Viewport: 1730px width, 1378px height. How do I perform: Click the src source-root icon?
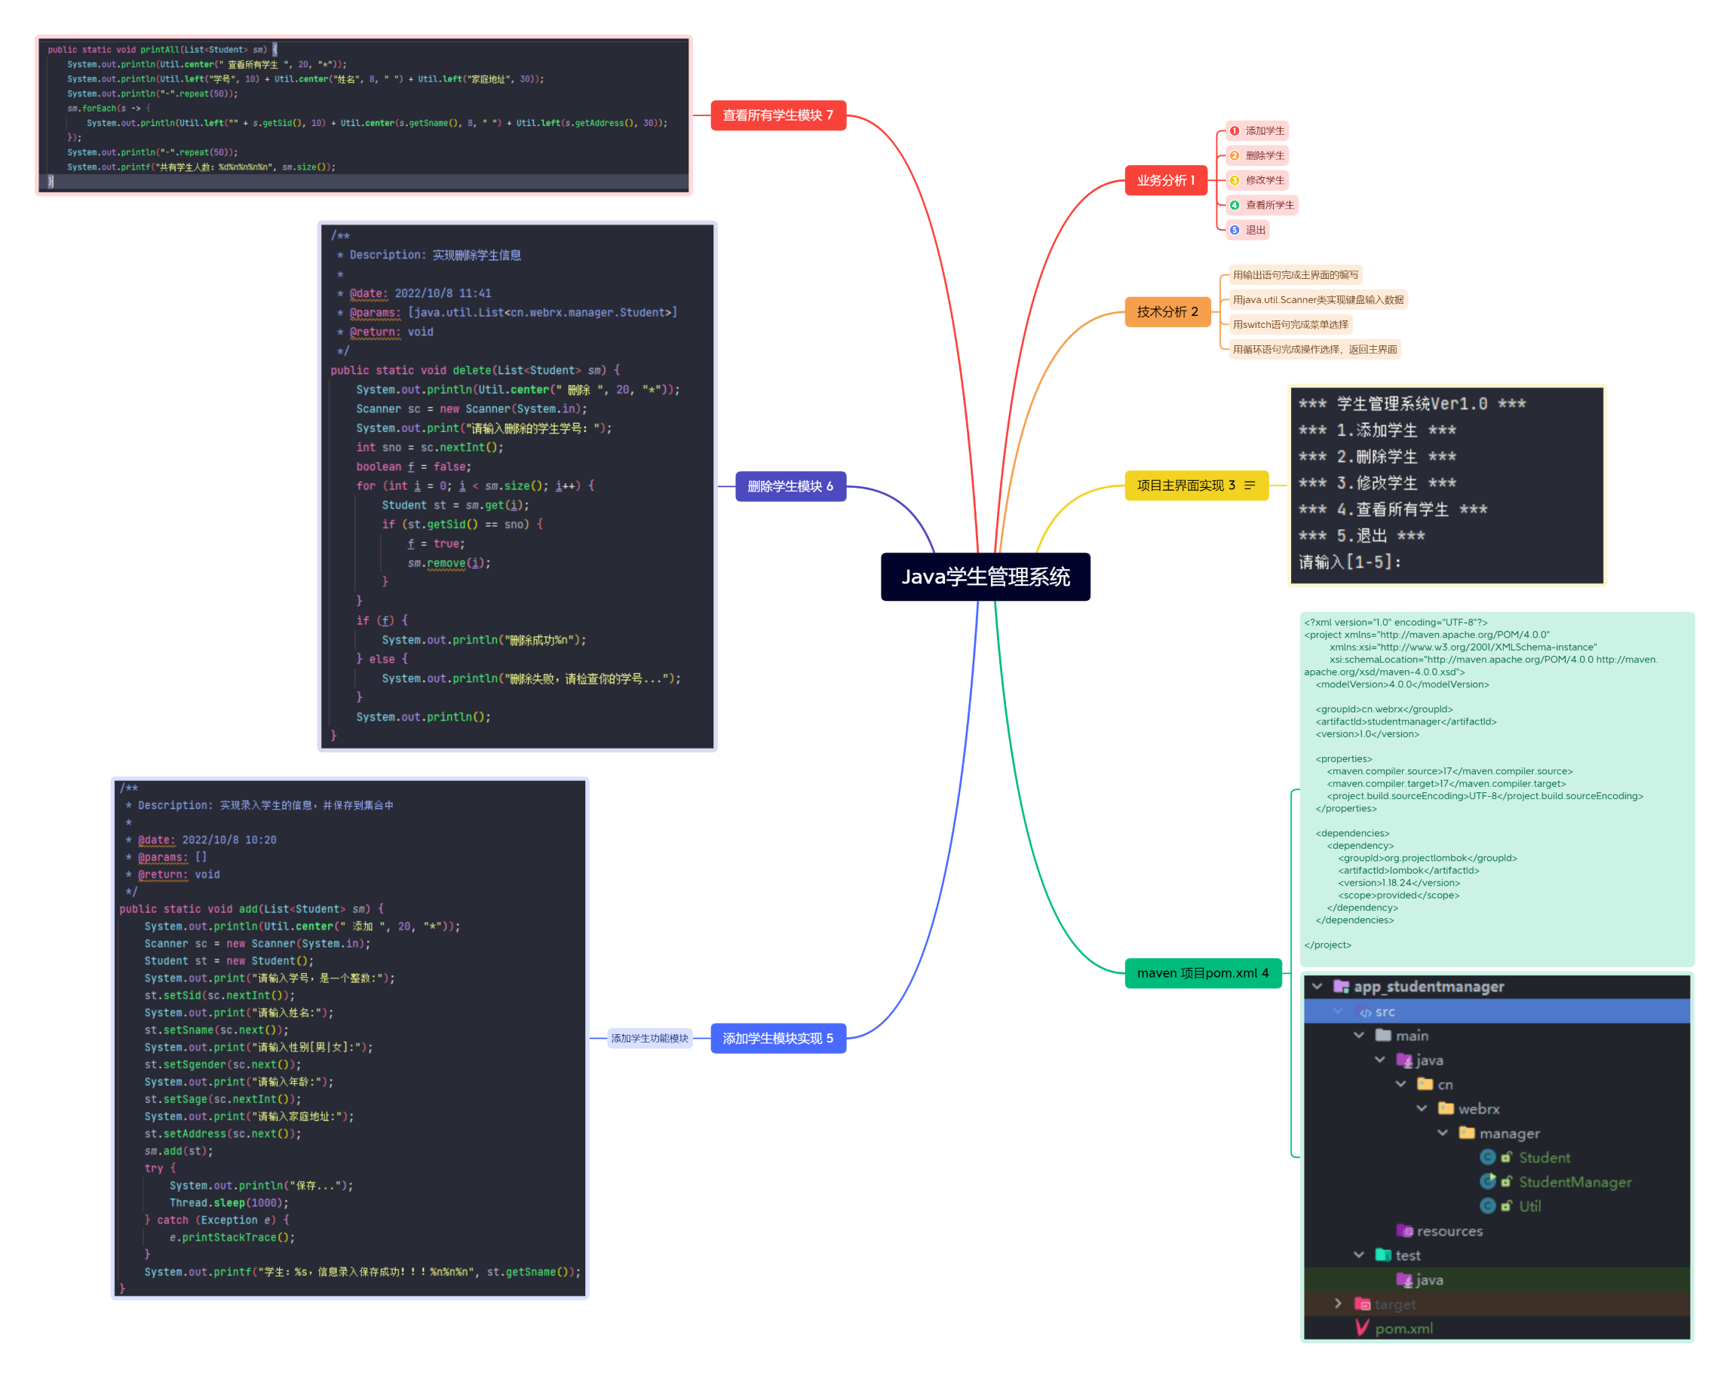point(1365,1012)
